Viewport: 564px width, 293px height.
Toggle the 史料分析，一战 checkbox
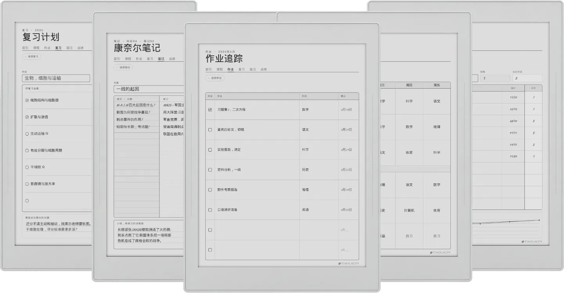click(210, 170)
